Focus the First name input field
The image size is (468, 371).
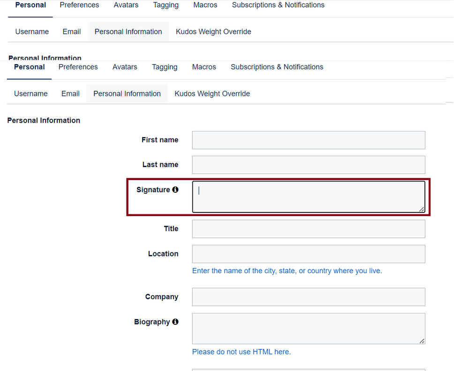click(x=309, y=140)
